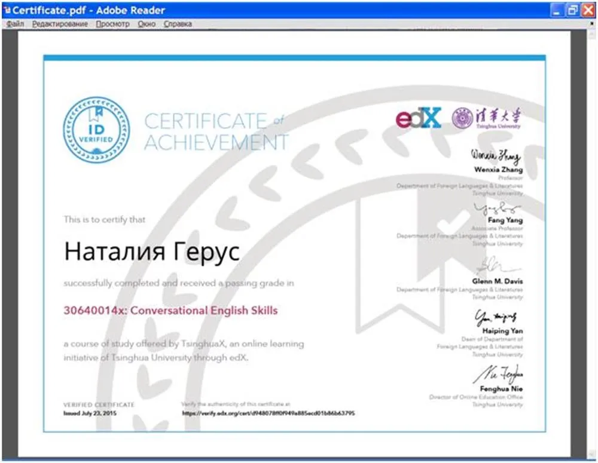Click the small menu bar close X
The height and width of the screenshot is (463, 598).
(592, 24)
